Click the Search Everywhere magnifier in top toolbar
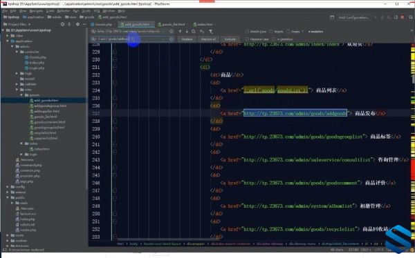Viewport: 415px width, 258px height. pyautogui.click(x=410, y=17)
